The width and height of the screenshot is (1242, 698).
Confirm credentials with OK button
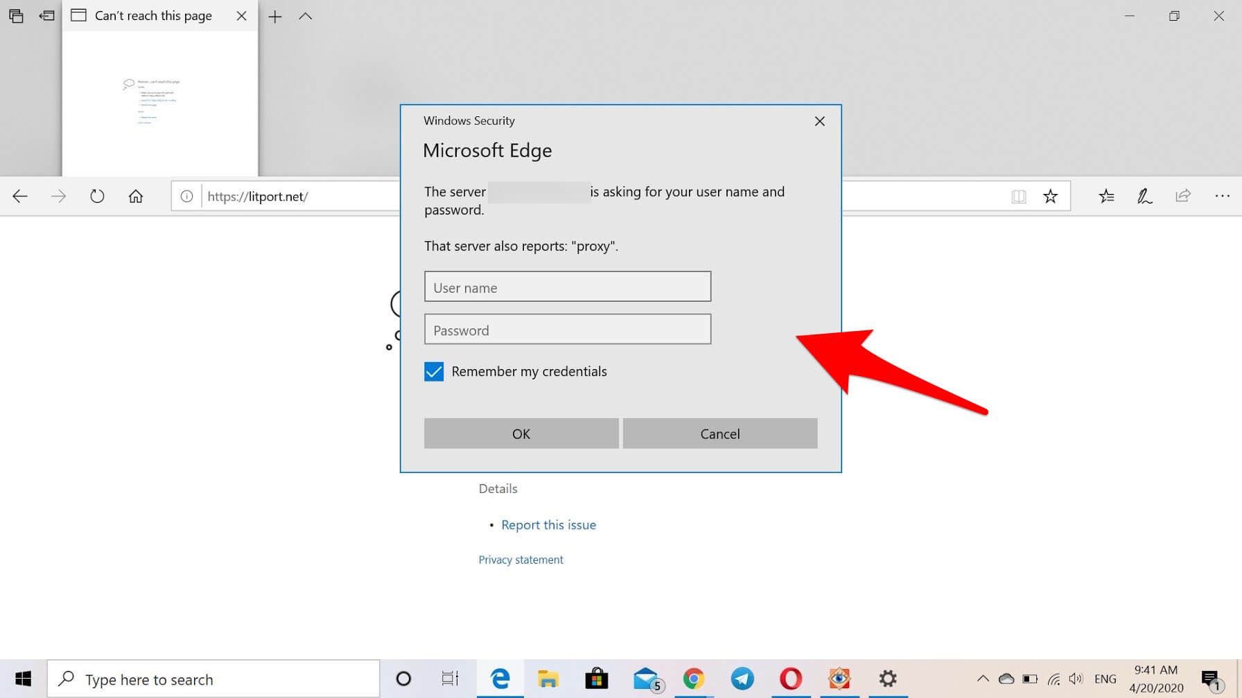click(x=521, y=433)
